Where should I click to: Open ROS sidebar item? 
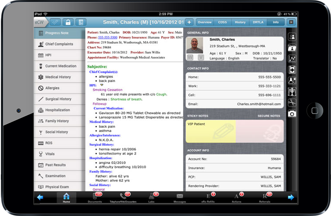coord(60,143)
